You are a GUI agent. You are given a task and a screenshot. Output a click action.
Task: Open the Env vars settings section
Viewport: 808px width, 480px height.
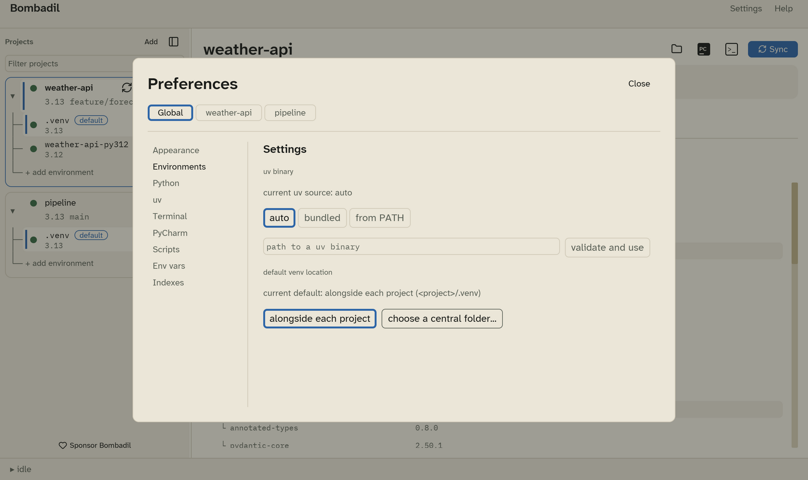click(x=169, y=266)
